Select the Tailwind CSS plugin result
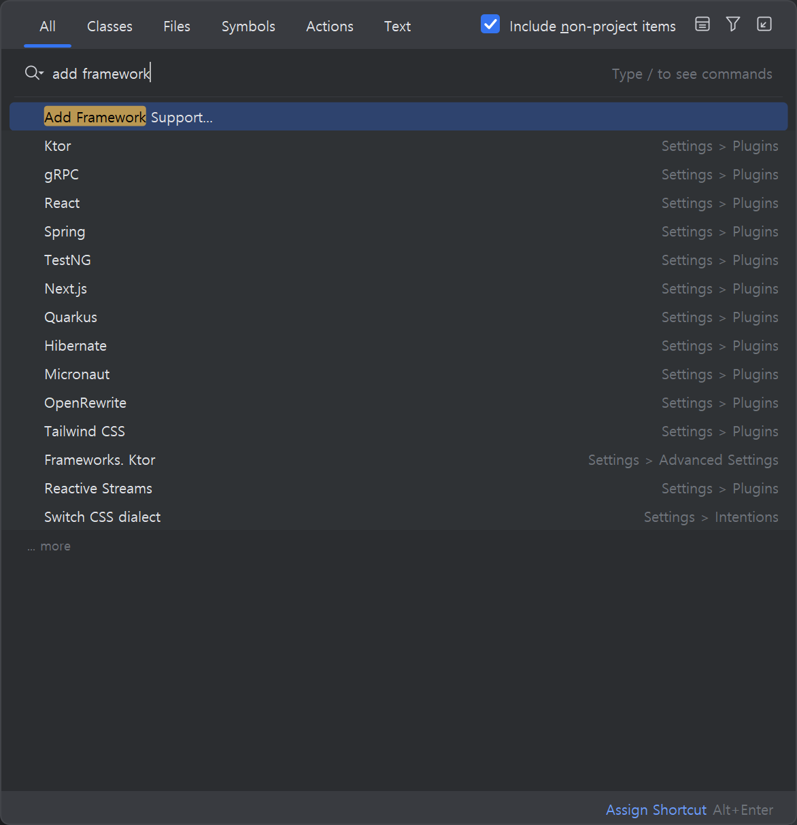The width and height of the screenshot is (797, 825). (x=84, y=431)
